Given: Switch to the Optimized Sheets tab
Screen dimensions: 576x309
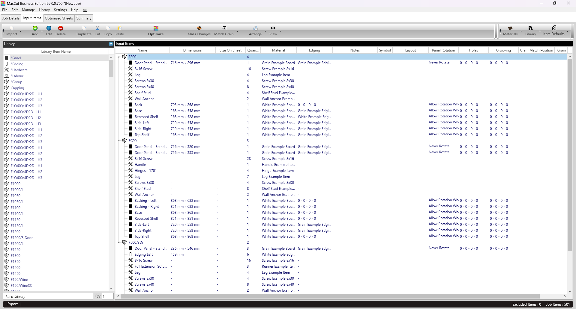Looking at the screenshot, I should pos(59,18).
